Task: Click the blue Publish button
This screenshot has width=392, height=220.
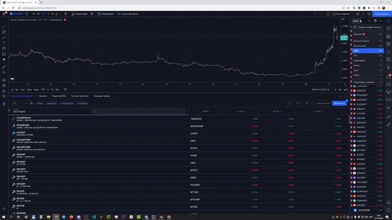Action: tap(382, 13)
